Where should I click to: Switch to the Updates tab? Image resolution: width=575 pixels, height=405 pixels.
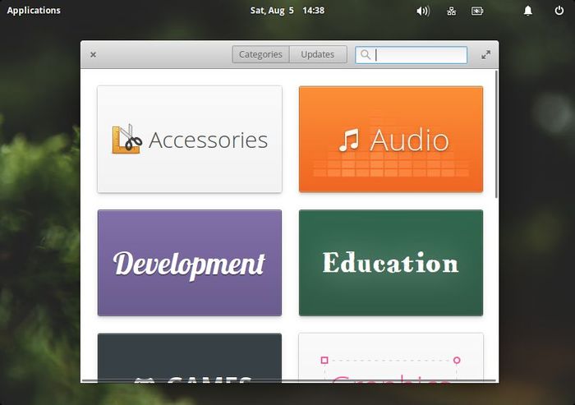(318, 55)
